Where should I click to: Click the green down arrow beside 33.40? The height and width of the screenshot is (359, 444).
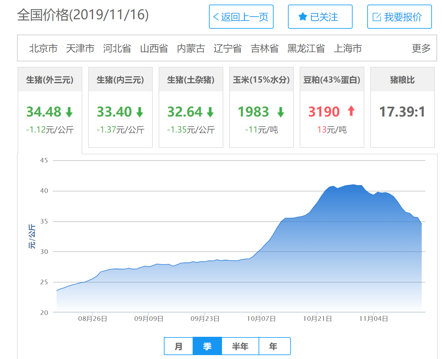140,112
